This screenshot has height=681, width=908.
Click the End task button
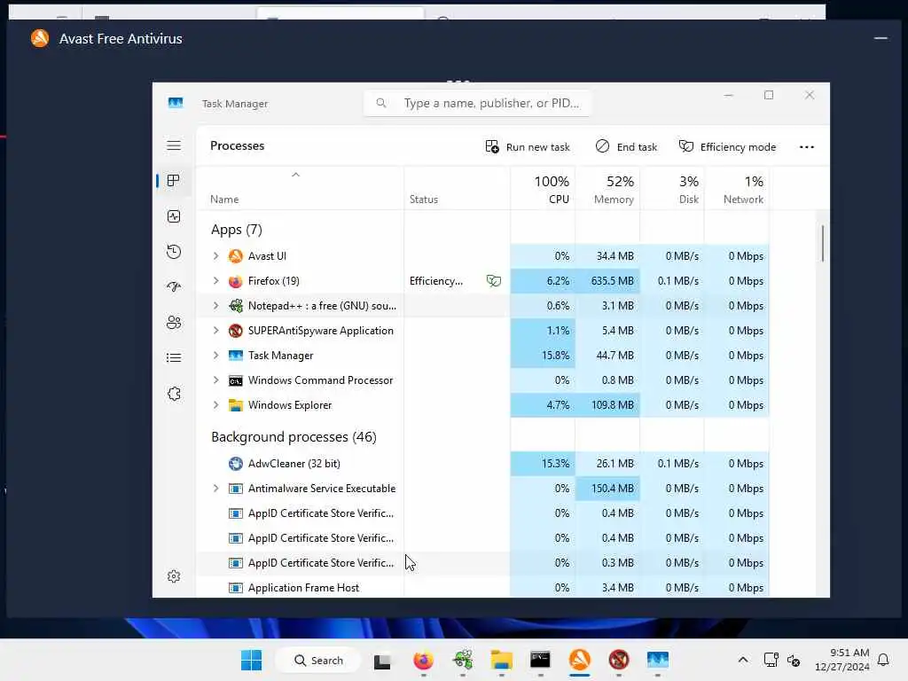(626, 147)
